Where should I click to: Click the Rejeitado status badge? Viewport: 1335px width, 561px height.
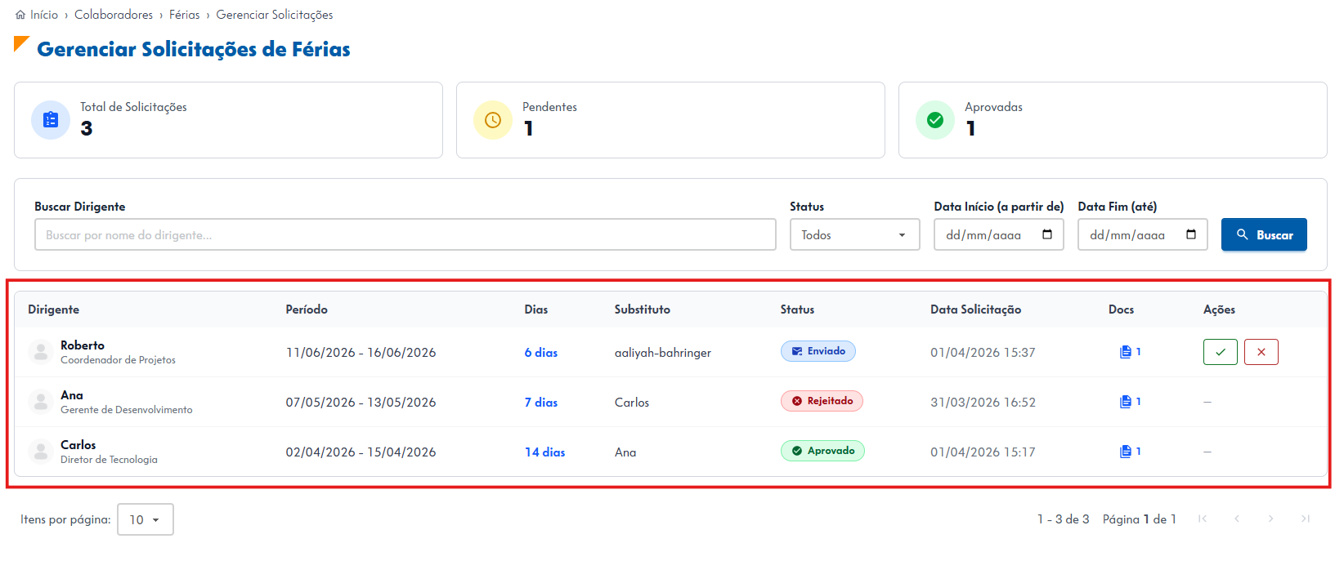(822, 401)
